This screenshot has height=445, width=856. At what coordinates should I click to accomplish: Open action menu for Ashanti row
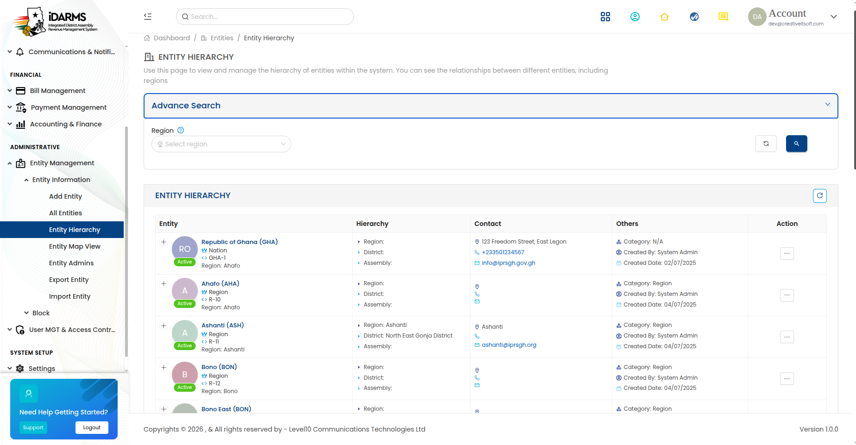(x=787, y=337)
